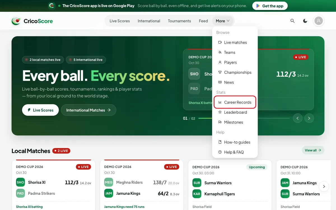Open Live Scores nav tab
This screenshot has width=336, height=210.
coord(120,21)
